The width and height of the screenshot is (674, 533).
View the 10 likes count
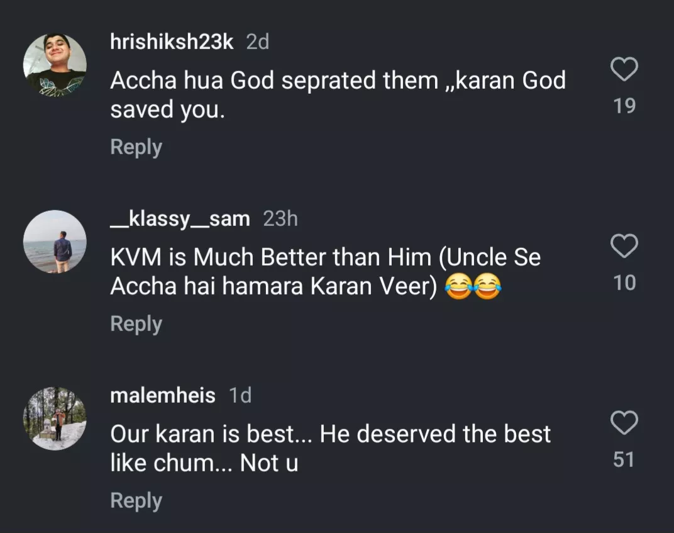(624, 283)
